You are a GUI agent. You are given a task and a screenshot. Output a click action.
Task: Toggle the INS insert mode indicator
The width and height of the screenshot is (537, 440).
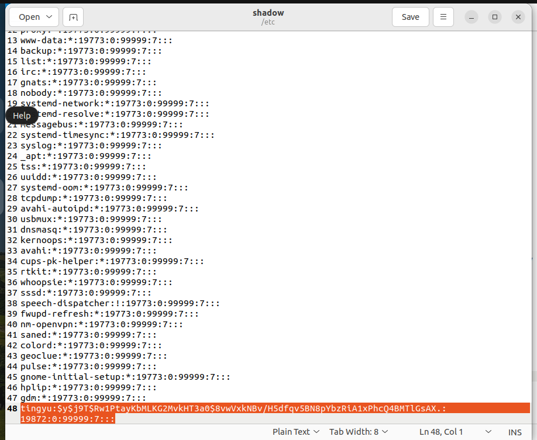(515, 432)
